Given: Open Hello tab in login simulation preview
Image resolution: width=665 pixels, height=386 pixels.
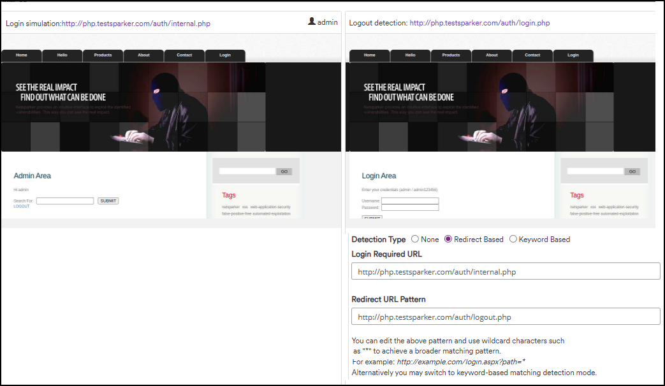Looking at the screenshot, I should pos(62,55).
